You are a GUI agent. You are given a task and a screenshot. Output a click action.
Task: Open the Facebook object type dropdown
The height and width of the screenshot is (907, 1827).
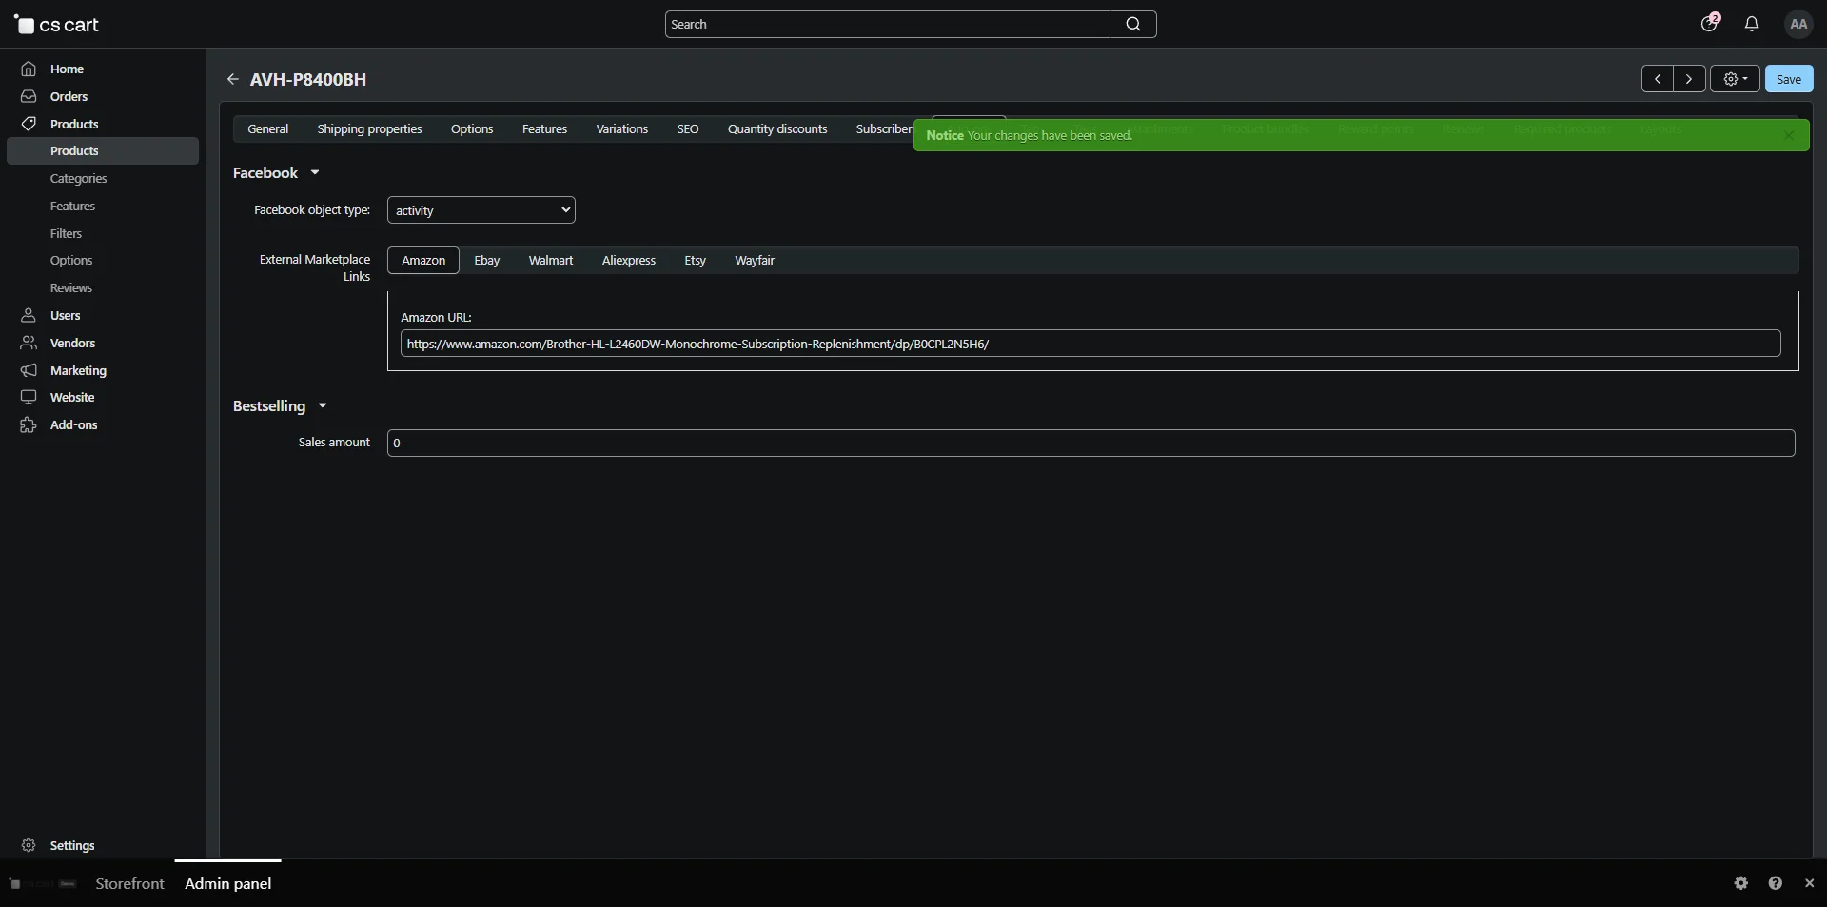pos(481,210)
